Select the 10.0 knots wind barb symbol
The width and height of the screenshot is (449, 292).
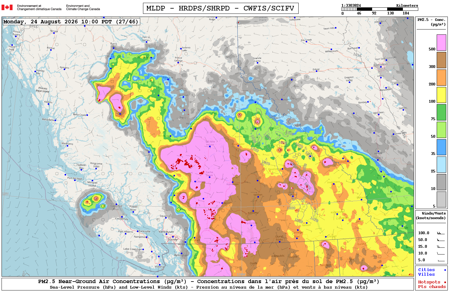coord(441,253)
